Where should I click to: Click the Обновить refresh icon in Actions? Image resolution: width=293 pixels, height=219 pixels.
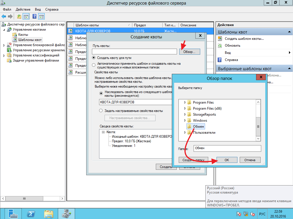click(220, 46)
